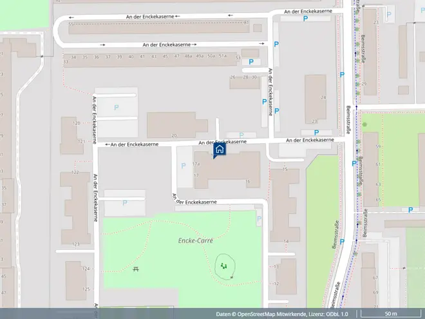Click the parking P on Beimsstraße near house 29
This screenshot has width=425, height=319.
coord(342,75)
